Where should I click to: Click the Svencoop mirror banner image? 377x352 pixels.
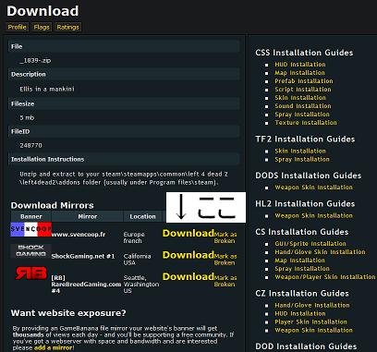coord(30,229)
